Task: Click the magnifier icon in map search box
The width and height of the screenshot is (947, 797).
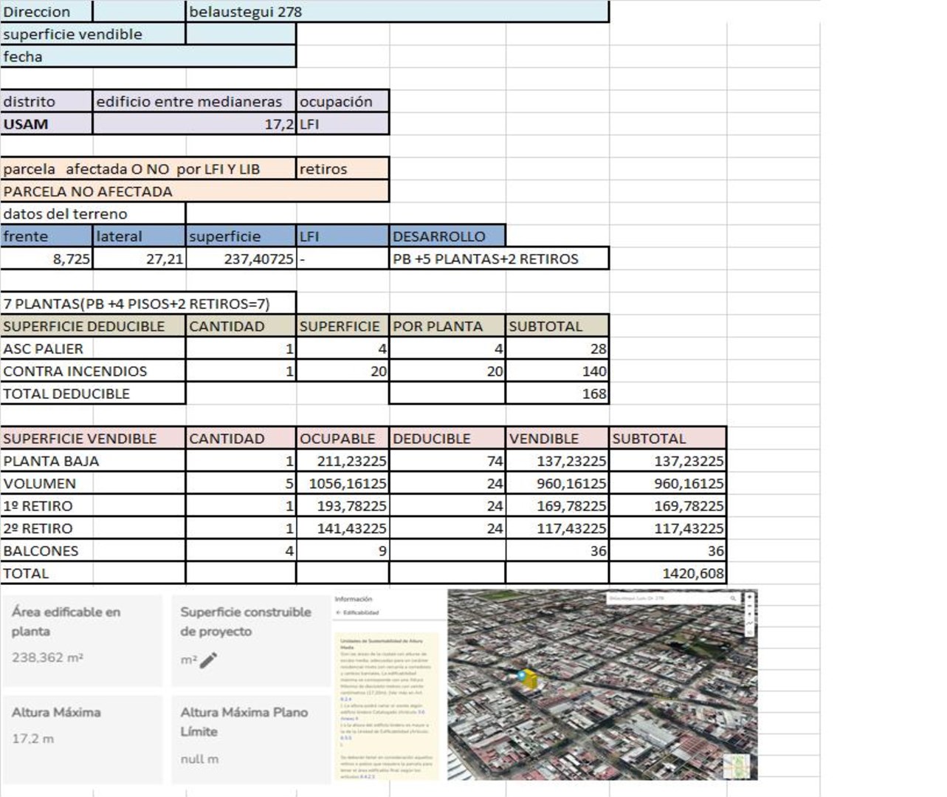Action: coord(732,598)
